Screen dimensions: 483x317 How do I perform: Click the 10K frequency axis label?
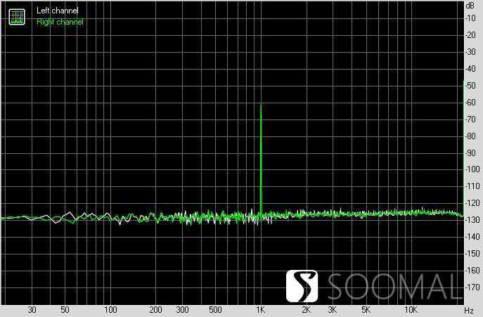coord(411,310)
